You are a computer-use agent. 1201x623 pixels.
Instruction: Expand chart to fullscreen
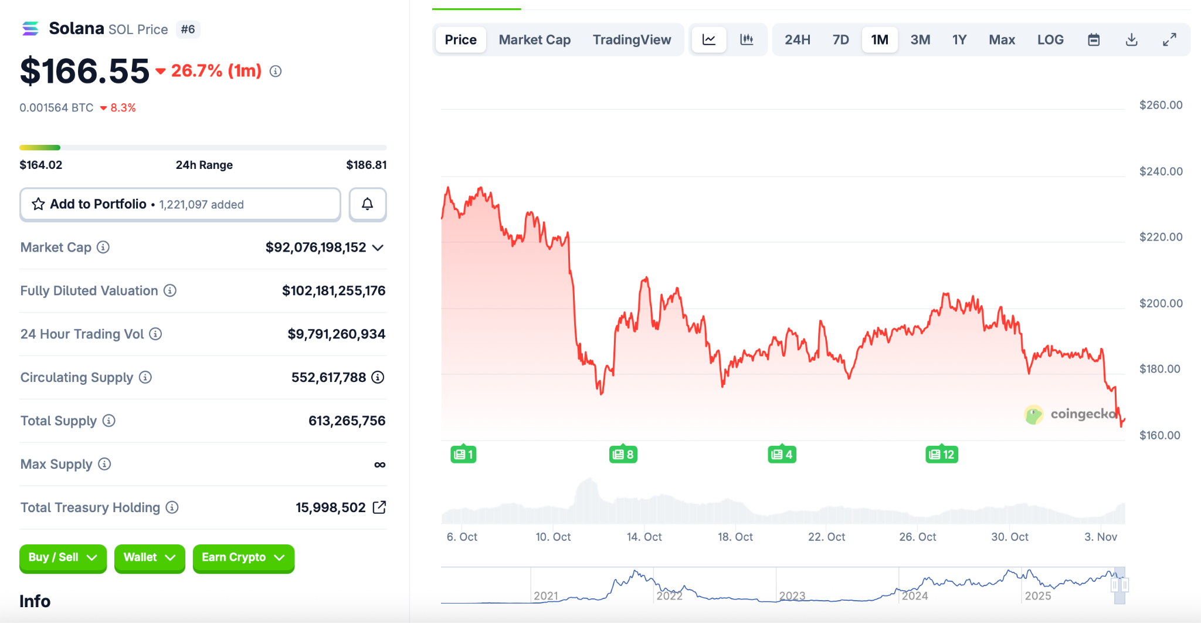point(1169,40)
